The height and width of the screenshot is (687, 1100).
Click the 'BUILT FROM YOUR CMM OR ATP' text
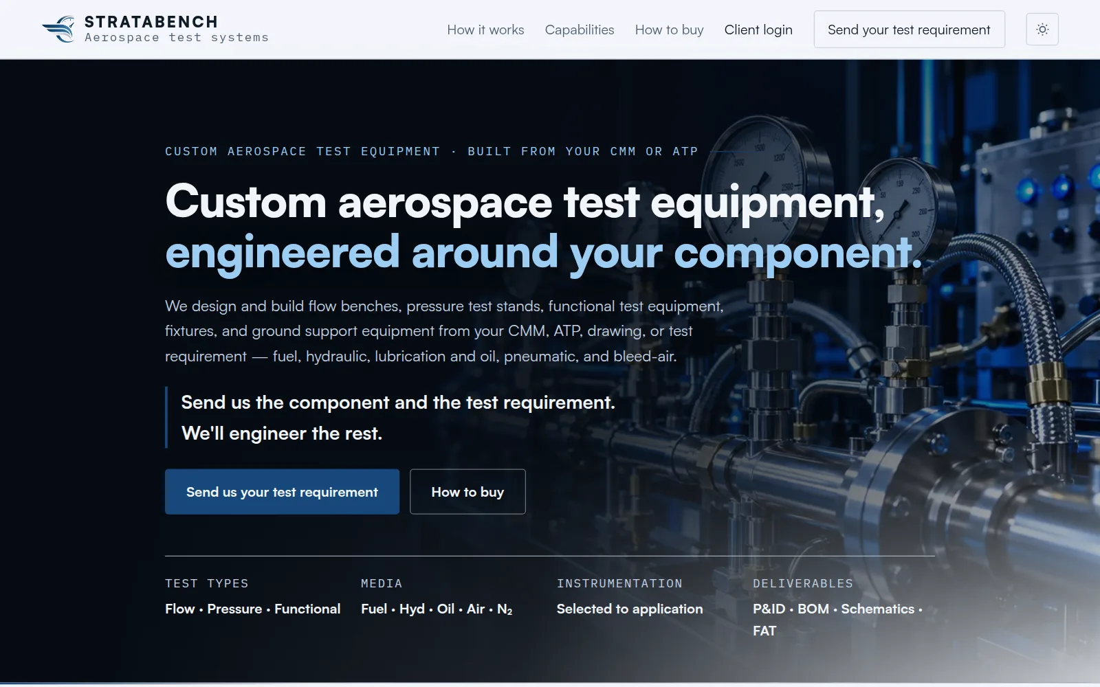coord(583,151)
